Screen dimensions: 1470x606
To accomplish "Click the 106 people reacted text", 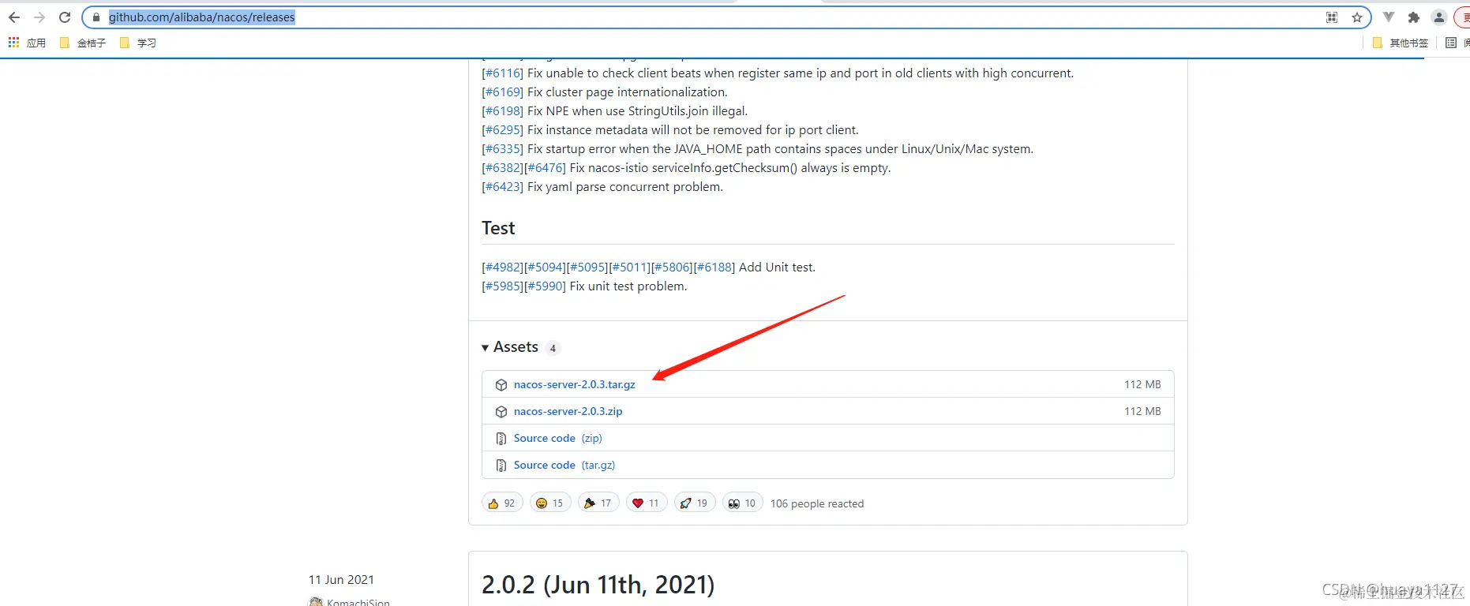I will click(x=817, y=503).
